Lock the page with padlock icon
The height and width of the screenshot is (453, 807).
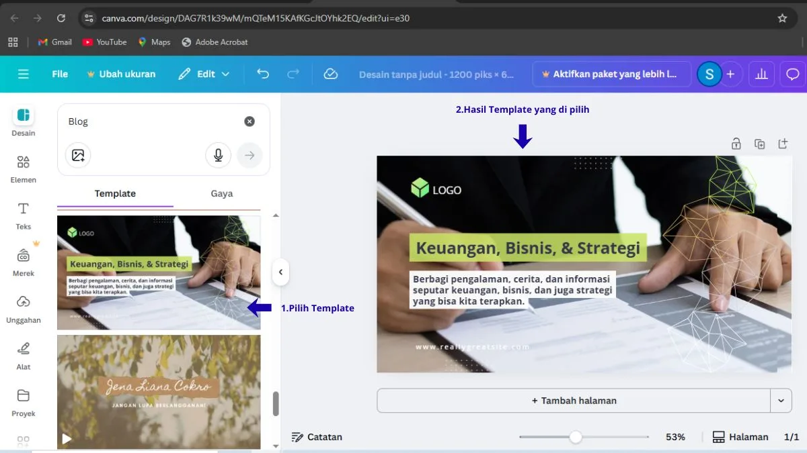[736, 144]
